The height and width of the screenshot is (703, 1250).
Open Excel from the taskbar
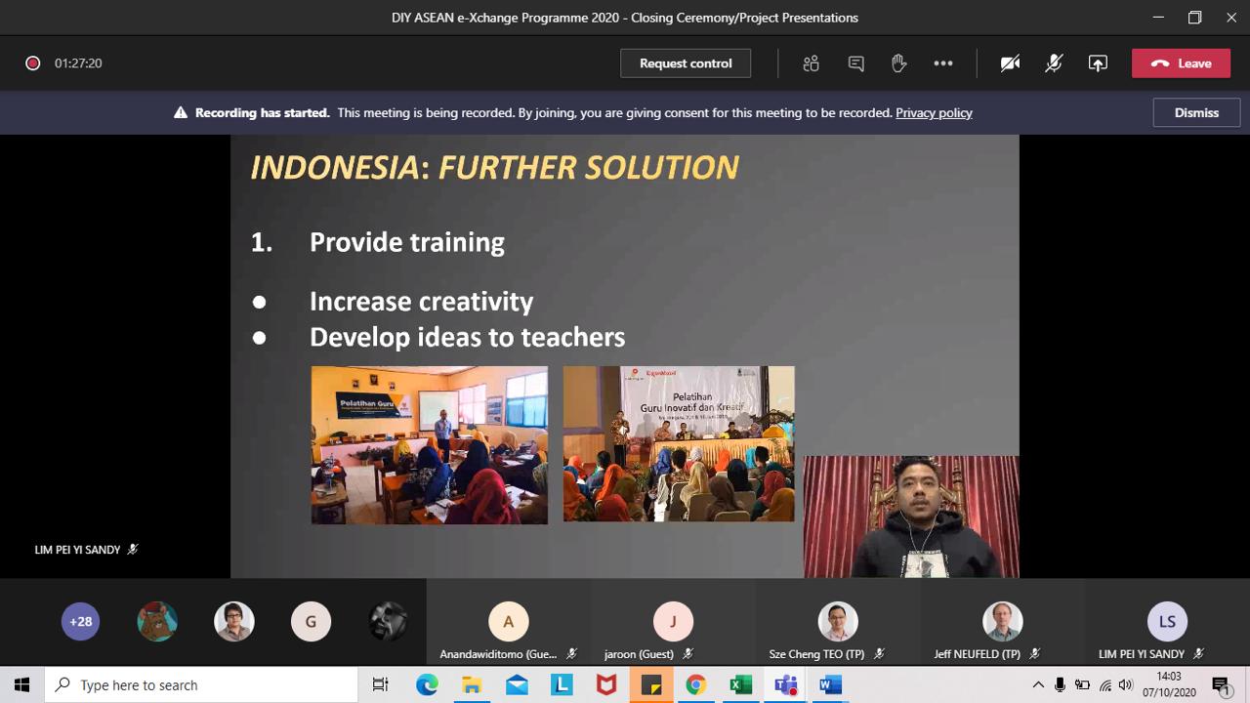pyautogui.click(x=740, y=685)
